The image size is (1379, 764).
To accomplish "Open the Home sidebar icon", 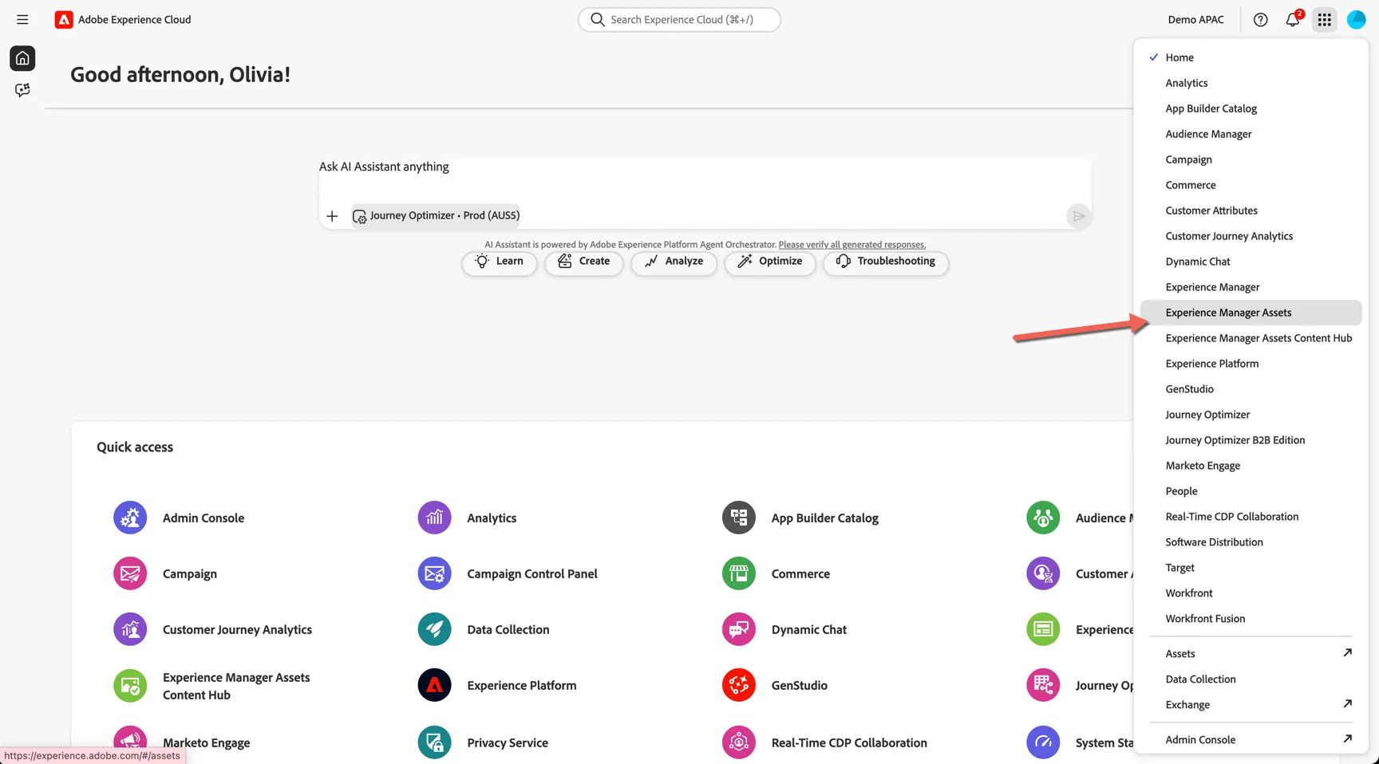I will [x=22, y=58].
